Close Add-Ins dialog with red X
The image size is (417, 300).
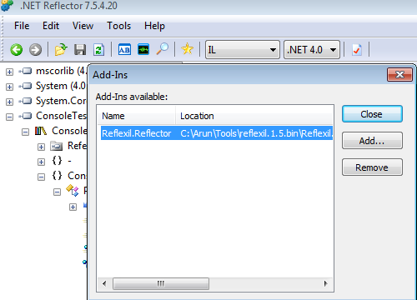click(399, 74)
